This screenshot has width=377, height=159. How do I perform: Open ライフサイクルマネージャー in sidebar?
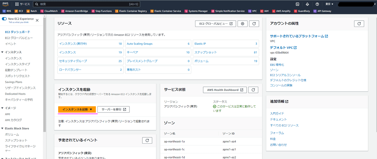click(x=20, y=148)
